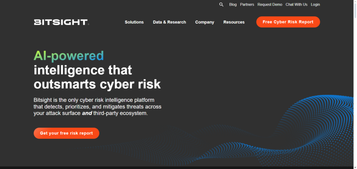
Task: Click the Bitsight logo
Action: [x=61, y=22]
